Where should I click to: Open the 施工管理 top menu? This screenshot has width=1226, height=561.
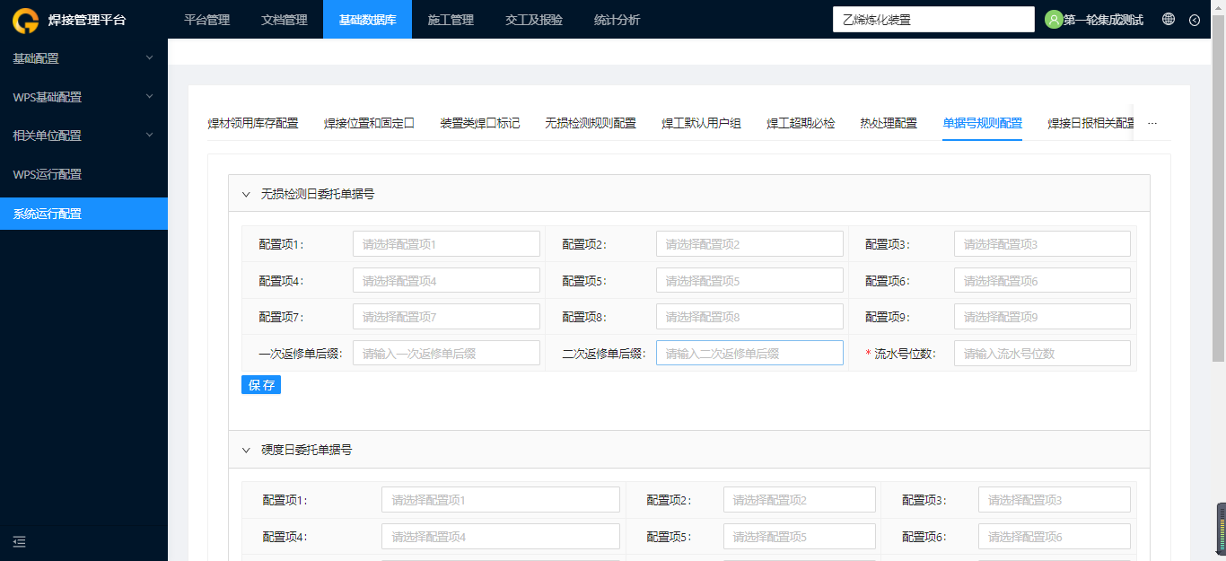click(451, 20)
